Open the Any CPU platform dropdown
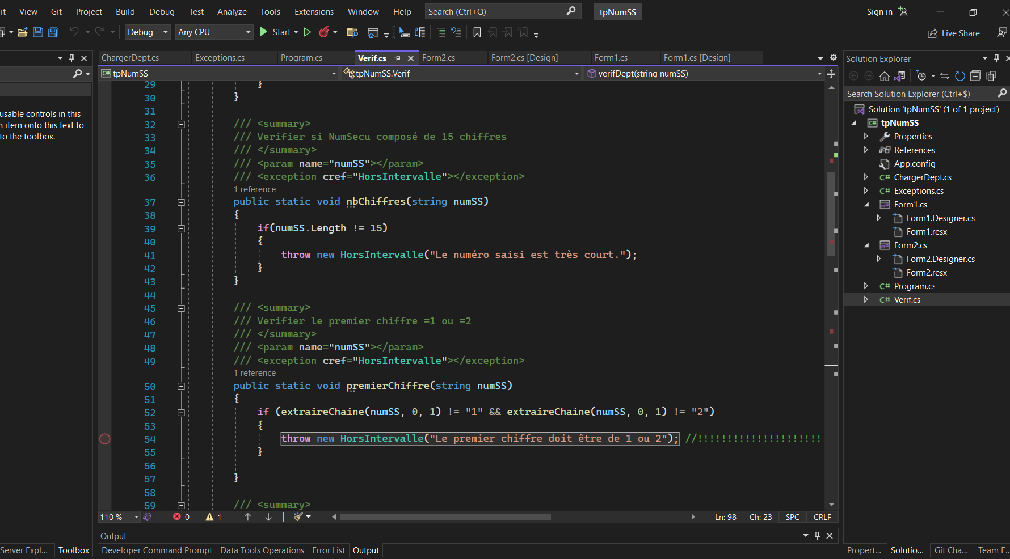 tap(214, 32)
